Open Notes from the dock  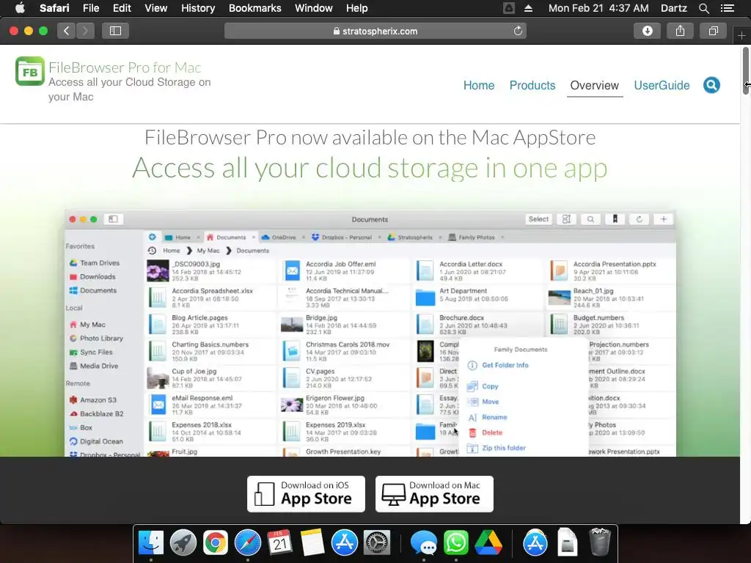312,543
